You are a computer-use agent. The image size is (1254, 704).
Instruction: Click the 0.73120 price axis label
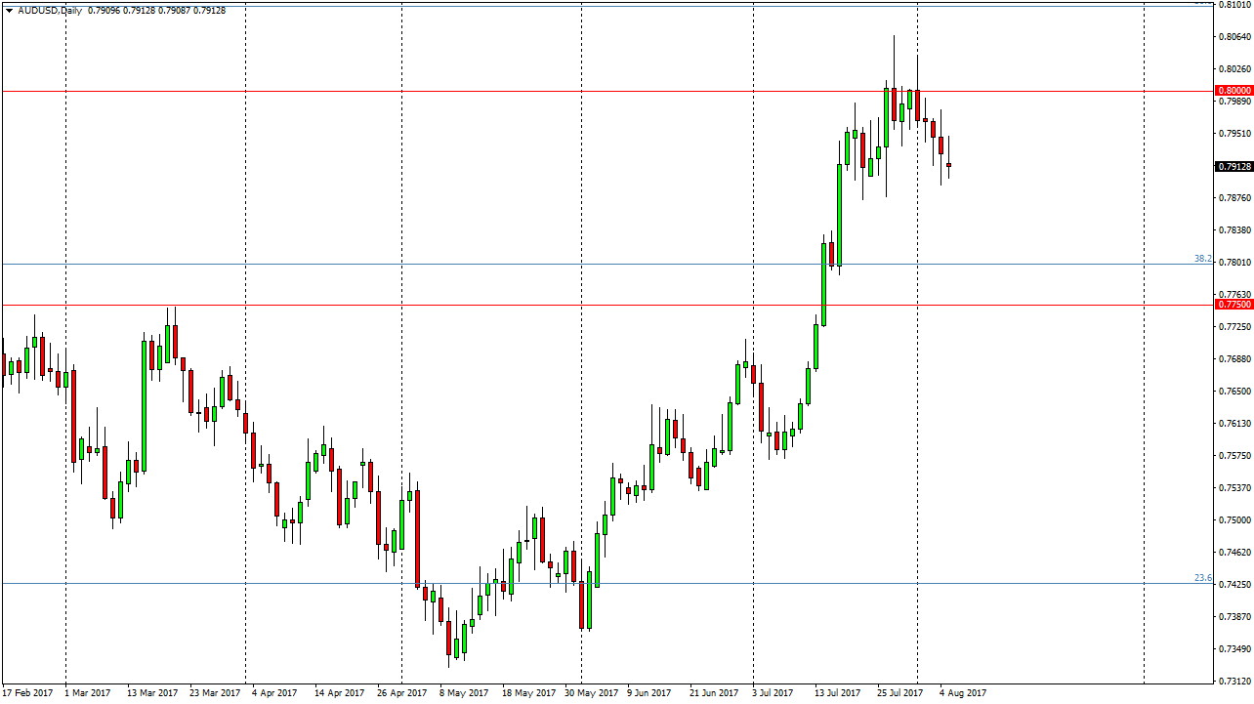tap(1234, 682)
